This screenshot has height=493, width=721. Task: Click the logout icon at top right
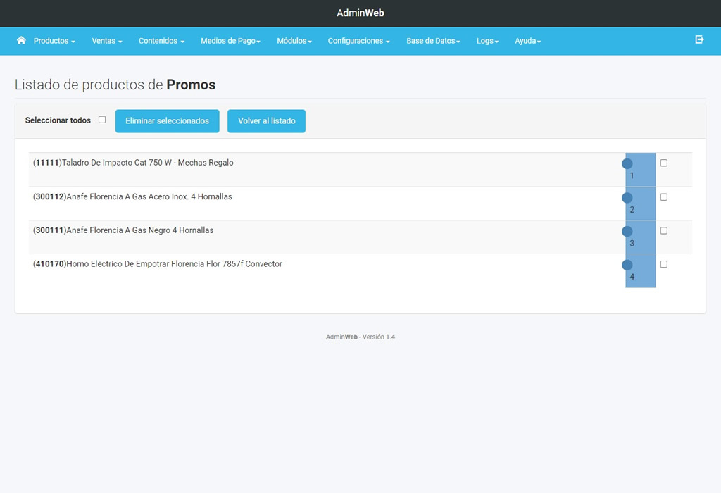[699, 40]
